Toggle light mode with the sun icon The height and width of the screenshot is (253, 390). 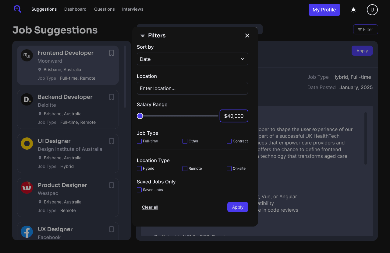click(x=353, y=9)
